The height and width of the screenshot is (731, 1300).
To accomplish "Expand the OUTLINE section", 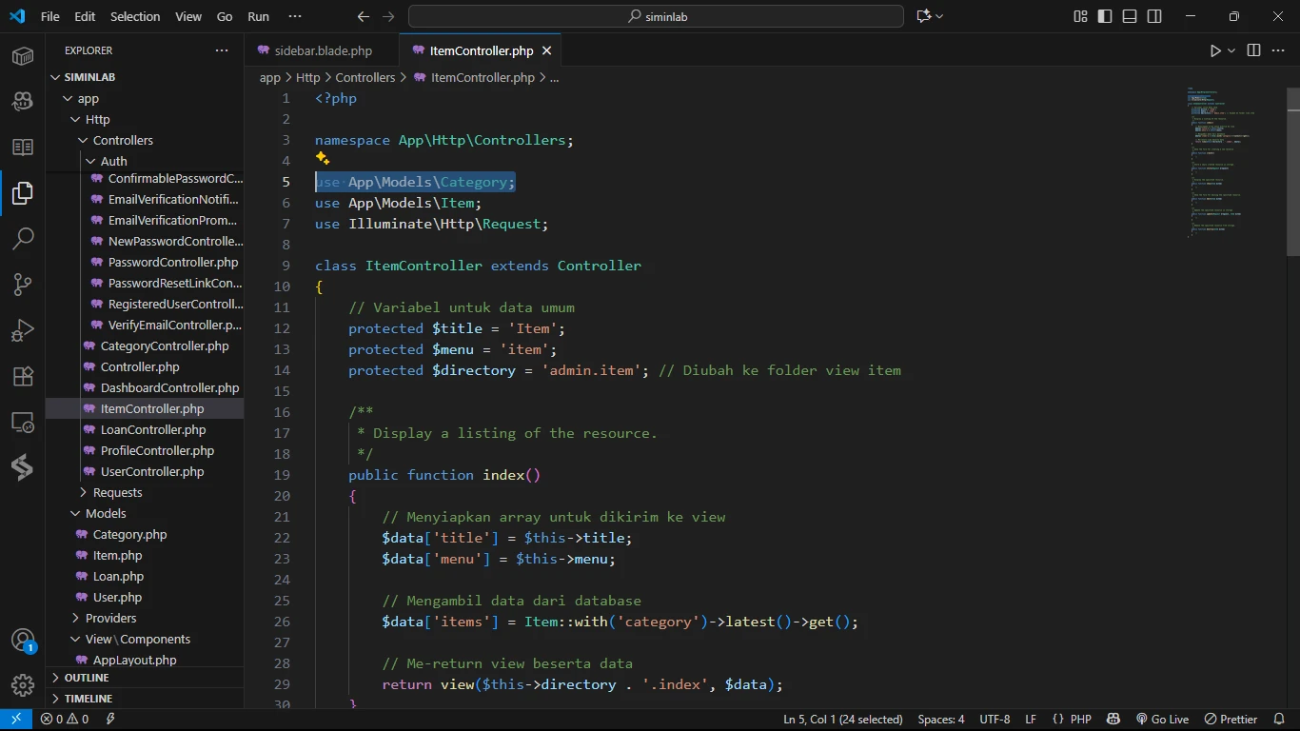I will [87, 678].
